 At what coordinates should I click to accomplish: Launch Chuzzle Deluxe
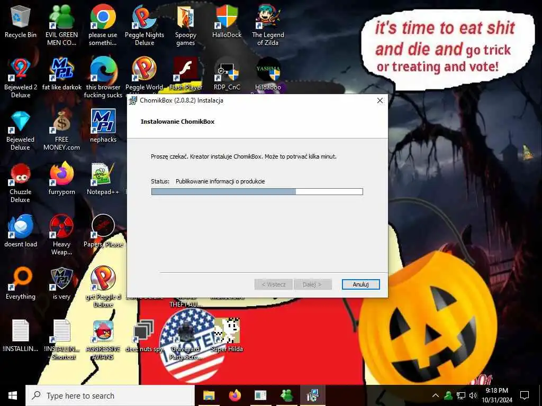coord(21,182)
